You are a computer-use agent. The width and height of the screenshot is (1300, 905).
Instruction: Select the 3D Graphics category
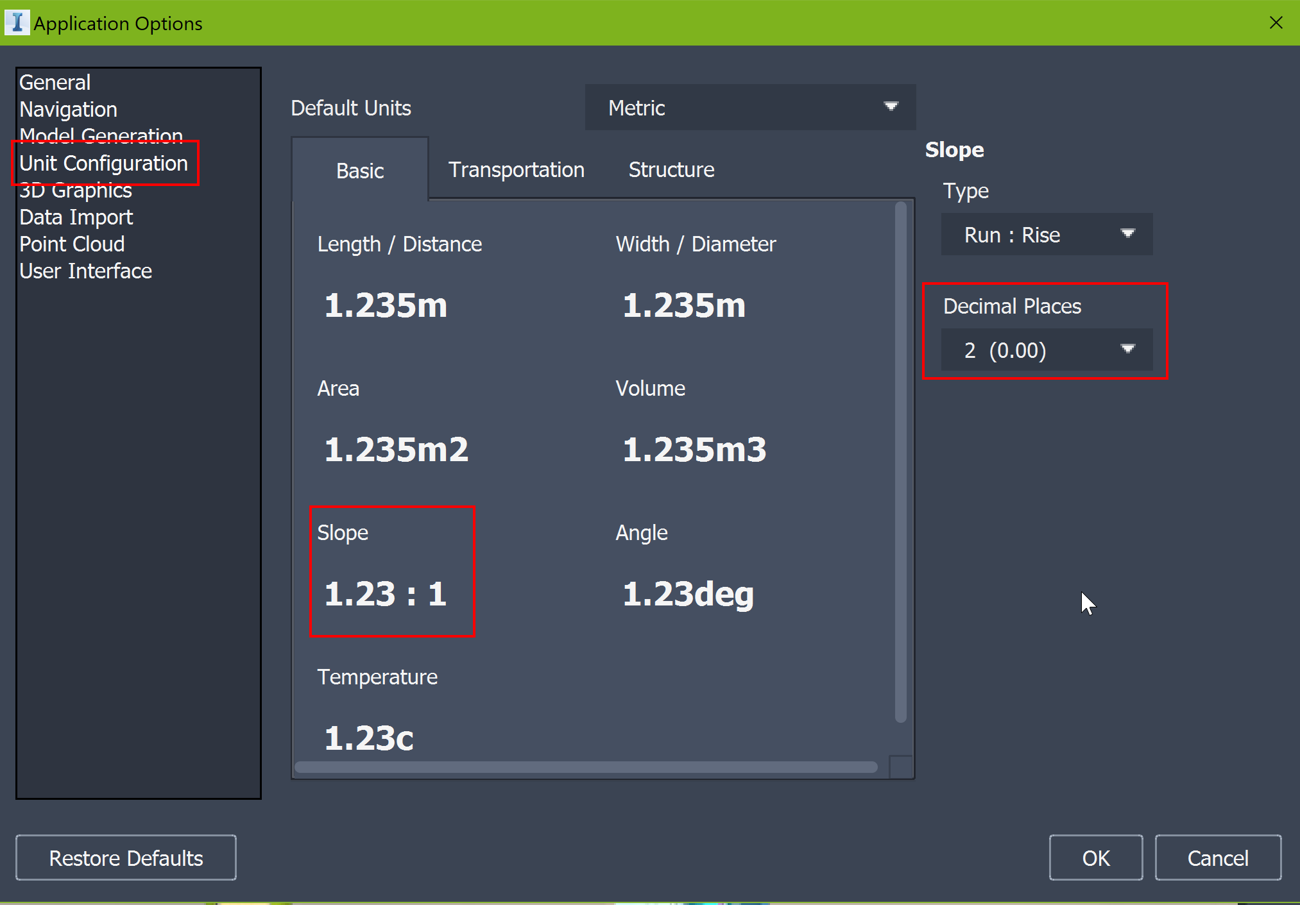76,191
